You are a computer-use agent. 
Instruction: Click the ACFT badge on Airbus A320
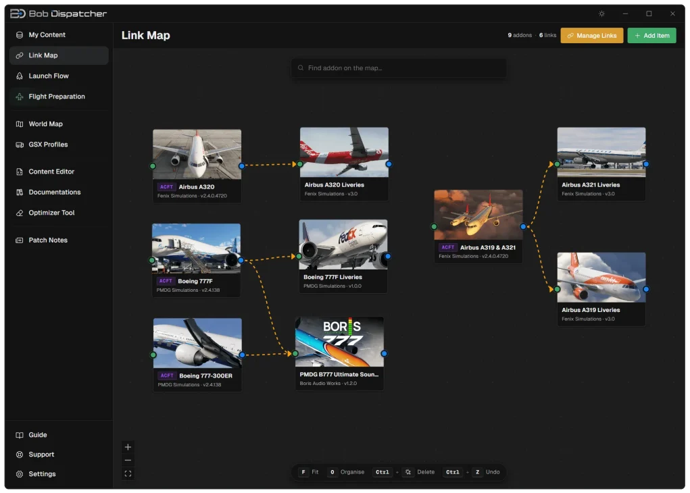(167, 187)
